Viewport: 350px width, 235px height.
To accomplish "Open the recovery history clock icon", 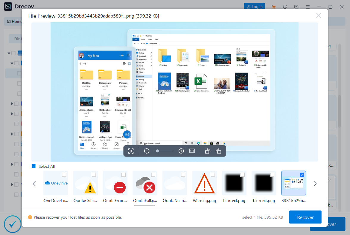I will point(285,6).
